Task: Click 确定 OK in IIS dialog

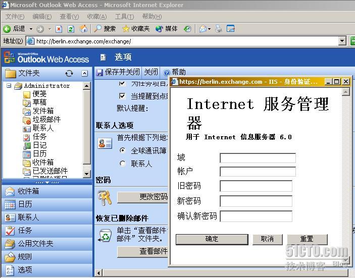Action: coord(212,240)
